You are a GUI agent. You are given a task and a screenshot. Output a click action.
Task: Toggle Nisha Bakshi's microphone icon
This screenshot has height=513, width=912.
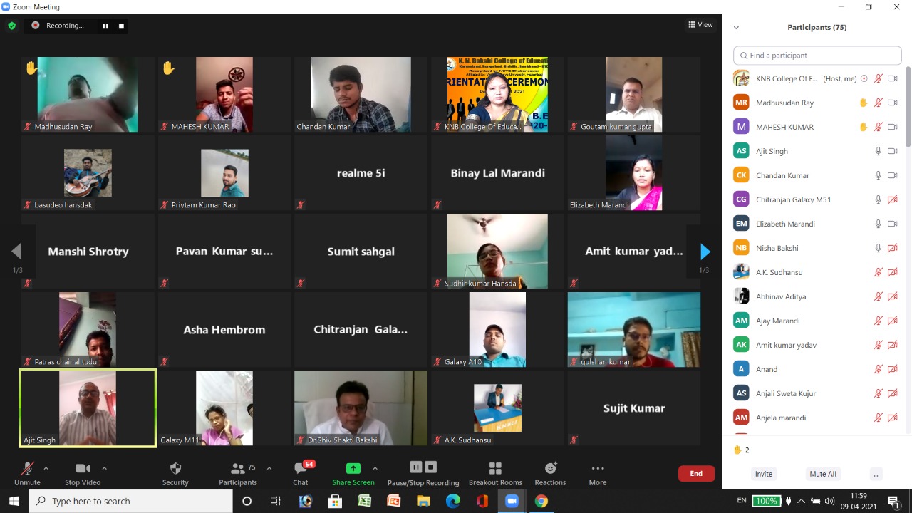tap(878, 248)
